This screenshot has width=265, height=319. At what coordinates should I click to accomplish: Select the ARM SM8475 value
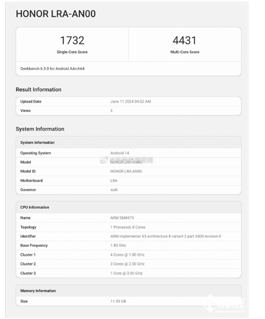(122, 218)
